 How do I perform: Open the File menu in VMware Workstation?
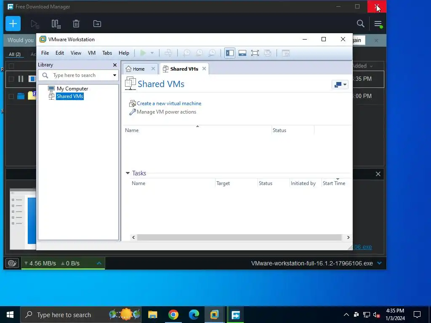tap(45, 53)
